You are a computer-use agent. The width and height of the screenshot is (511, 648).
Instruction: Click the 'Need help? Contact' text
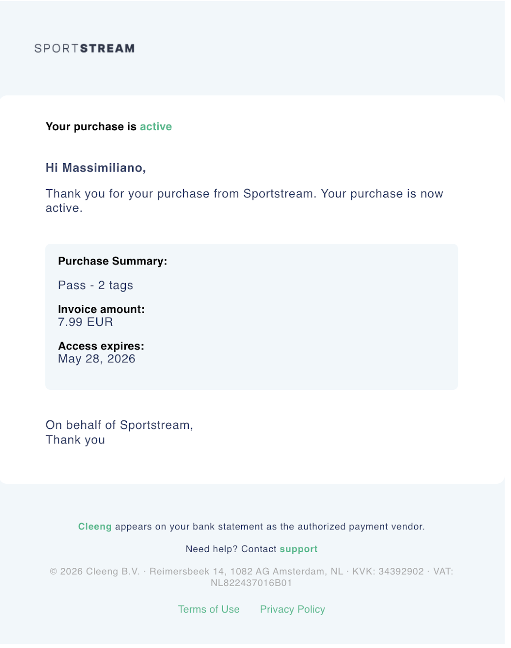231,549
